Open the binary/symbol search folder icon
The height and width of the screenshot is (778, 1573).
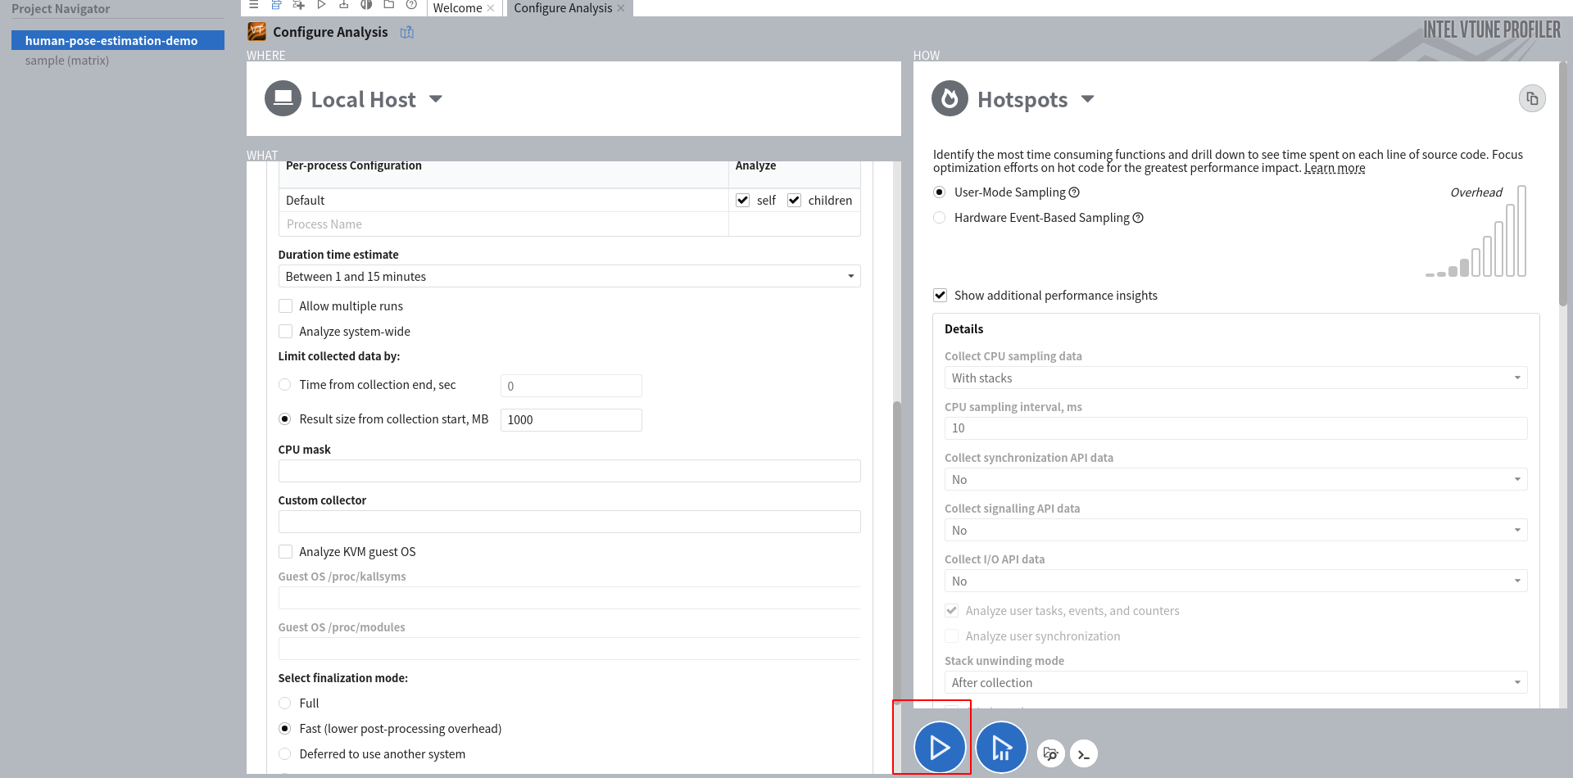tap(1051, 753)
